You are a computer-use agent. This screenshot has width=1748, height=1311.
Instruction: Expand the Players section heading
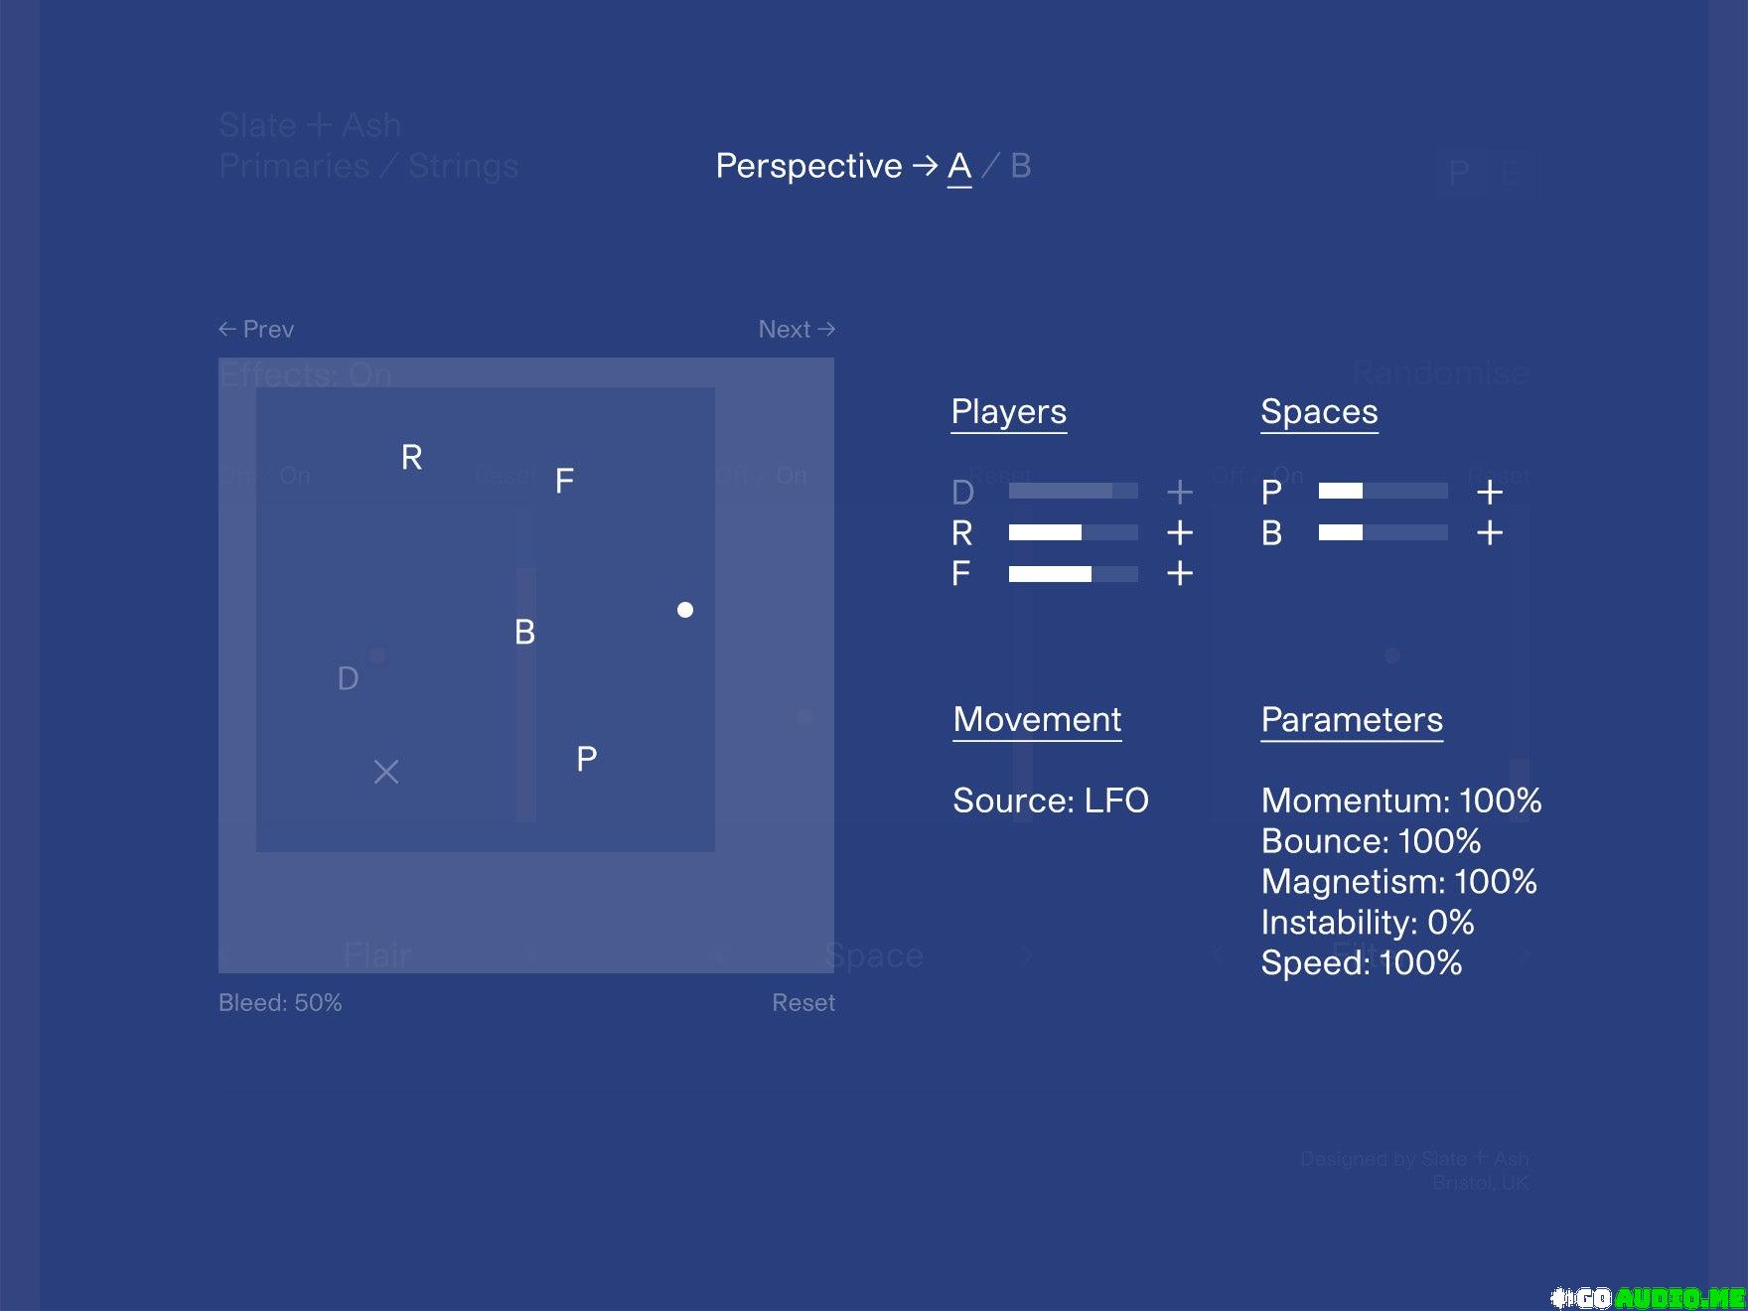(x=1009, y=412)
